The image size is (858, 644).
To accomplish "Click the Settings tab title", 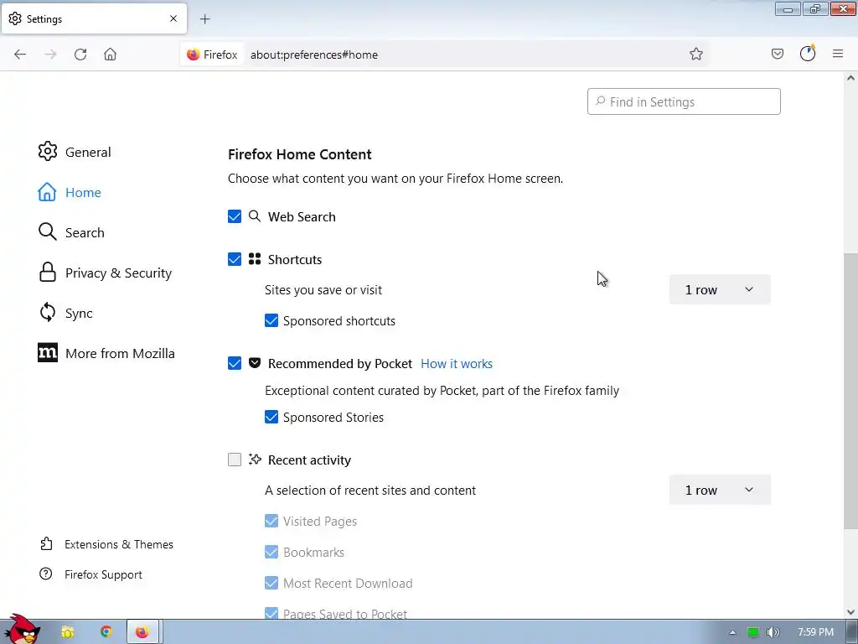I will (x=44, y=19).
